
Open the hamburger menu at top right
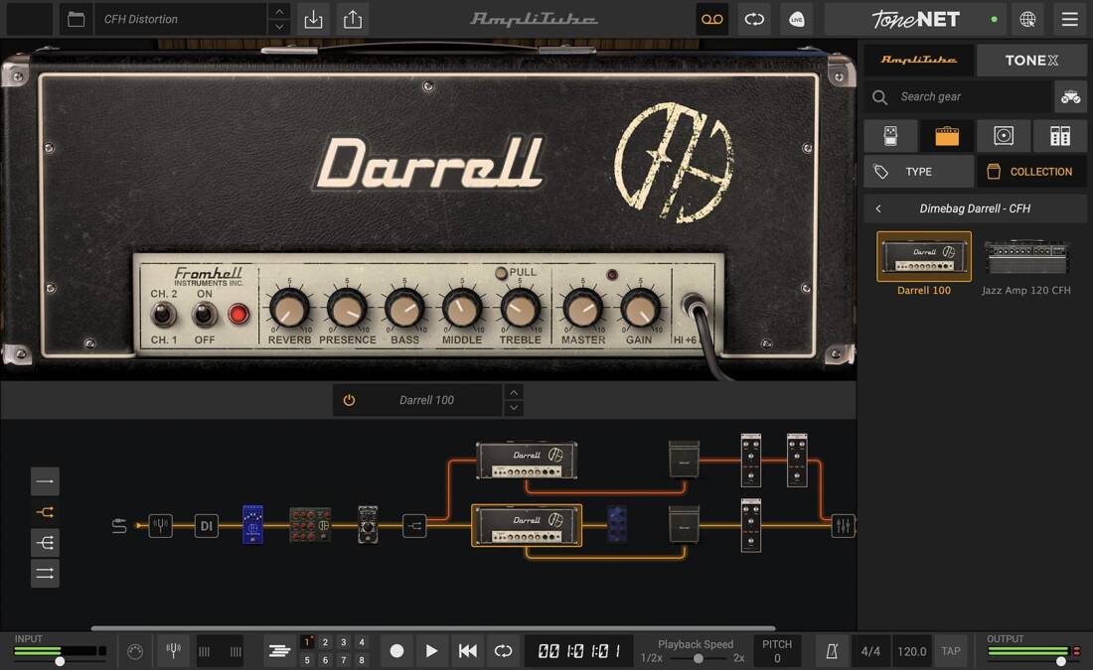[1071, 19]
